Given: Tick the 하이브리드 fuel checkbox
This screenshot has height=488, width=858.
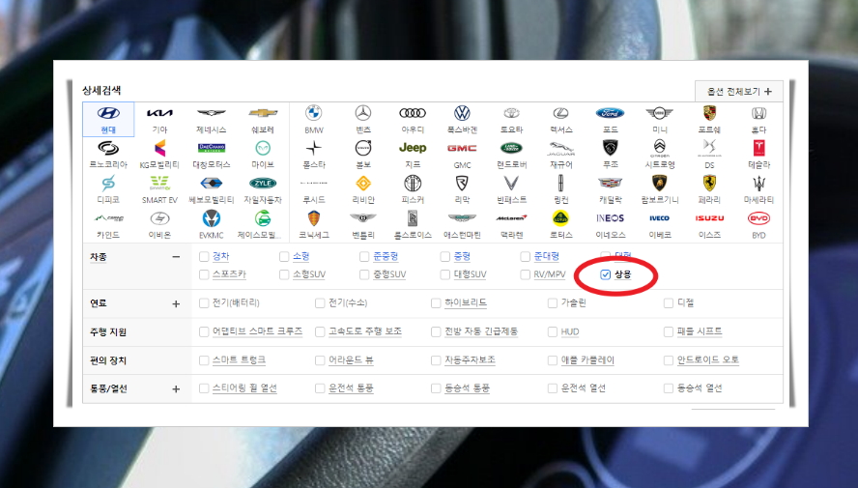Looking at the screenshot, I should (436, 303).
